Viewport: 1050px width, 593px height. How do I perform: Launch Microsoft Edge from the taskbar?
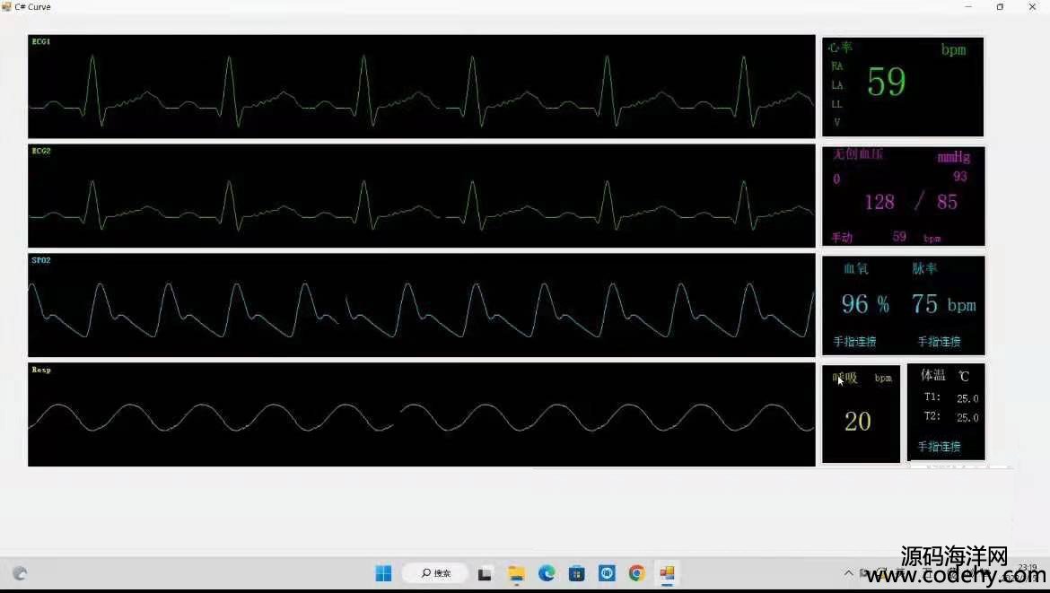(x=547, y=573)
